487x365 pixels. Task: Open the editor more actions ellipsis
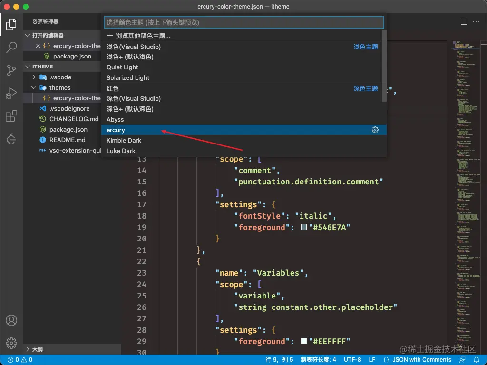476,22
